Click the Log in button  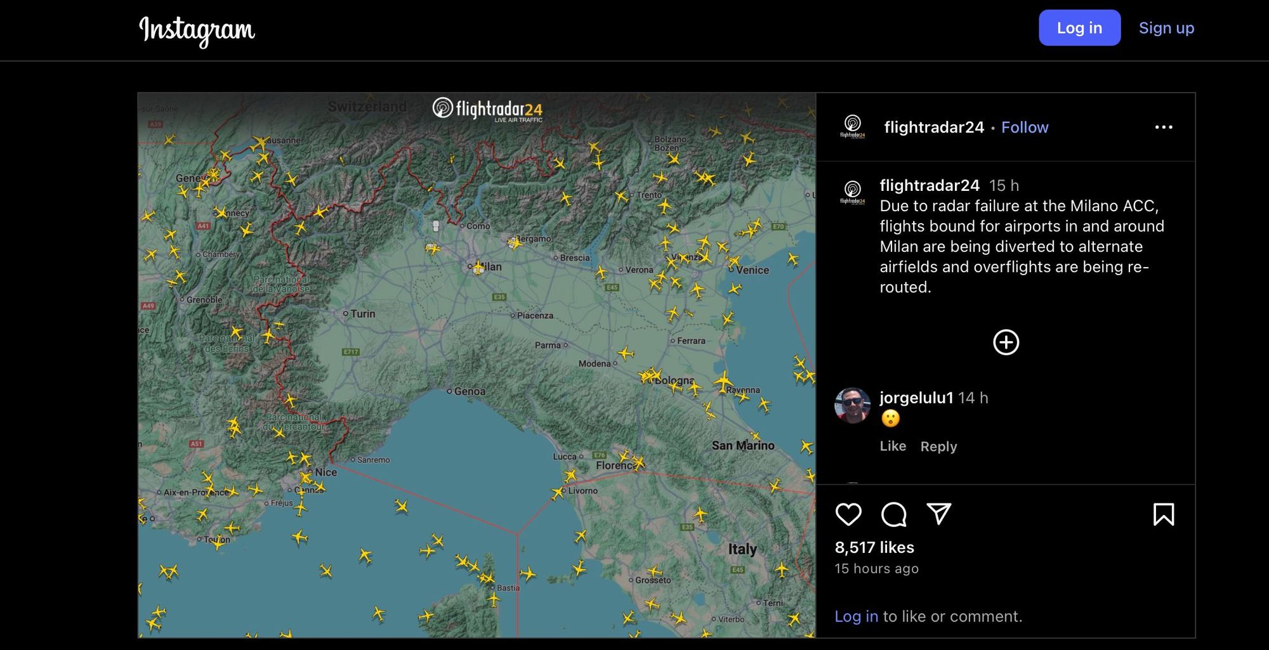[1079, 28]
